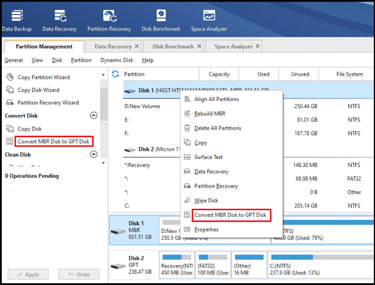Select C:(NTFS) block in Disk 2 map
The width and height of the screenshot is (375, 285).
point(321,265)
